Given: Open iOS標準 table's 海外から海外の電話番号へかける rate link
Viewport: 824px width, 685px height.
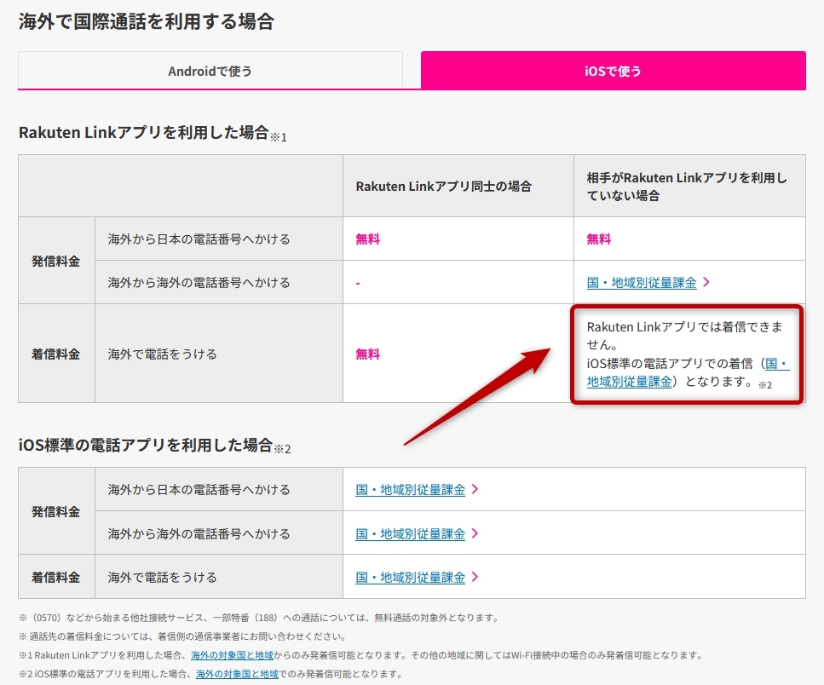Looking at the screenshot, I should click(410, 533).
